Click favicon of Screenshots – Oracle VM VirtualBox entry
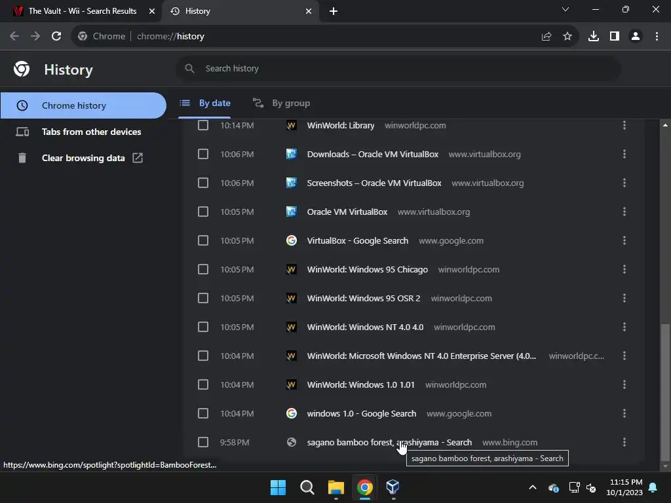Screen dimensions: 671x503 click(292, 183)
